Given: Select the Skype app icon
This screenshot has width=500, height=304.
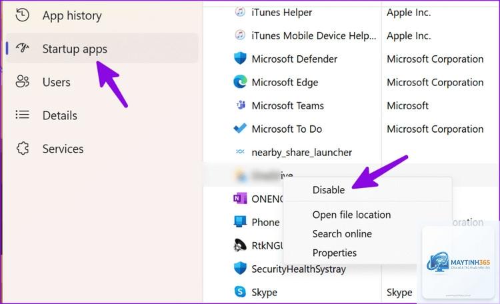Looking at the screenshot, I should [x=240, y=291].
